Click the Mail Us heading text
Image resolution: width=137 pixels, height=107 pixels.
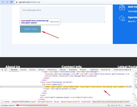pos(132,7)
